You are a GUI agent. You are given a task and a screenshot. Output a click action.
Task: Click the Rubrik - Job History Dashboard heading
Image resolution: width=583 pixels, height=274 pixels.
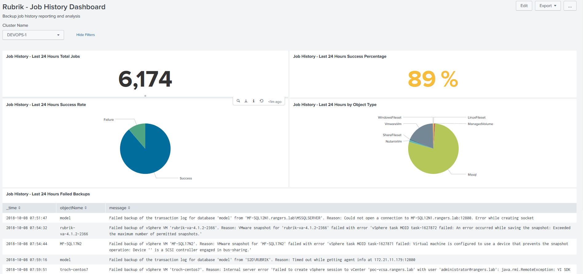point(54,7)
